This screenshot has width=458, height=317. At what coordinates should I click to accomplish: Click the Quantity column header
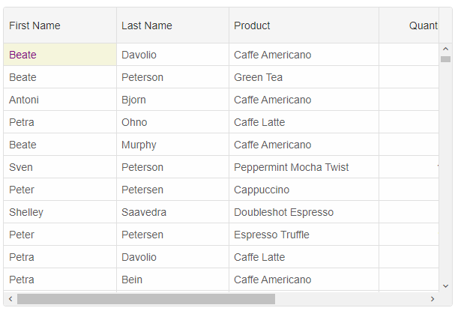[409, 25]
